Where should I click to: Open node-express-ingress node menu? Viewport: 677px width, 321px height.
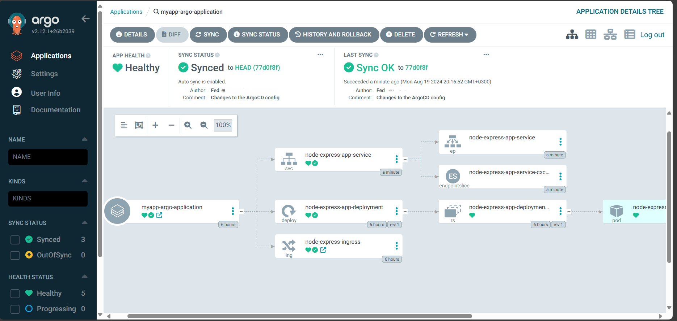tap(397, 246)
